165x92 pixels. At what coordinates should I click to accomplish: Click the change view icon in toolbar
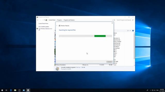coord(128,31)
